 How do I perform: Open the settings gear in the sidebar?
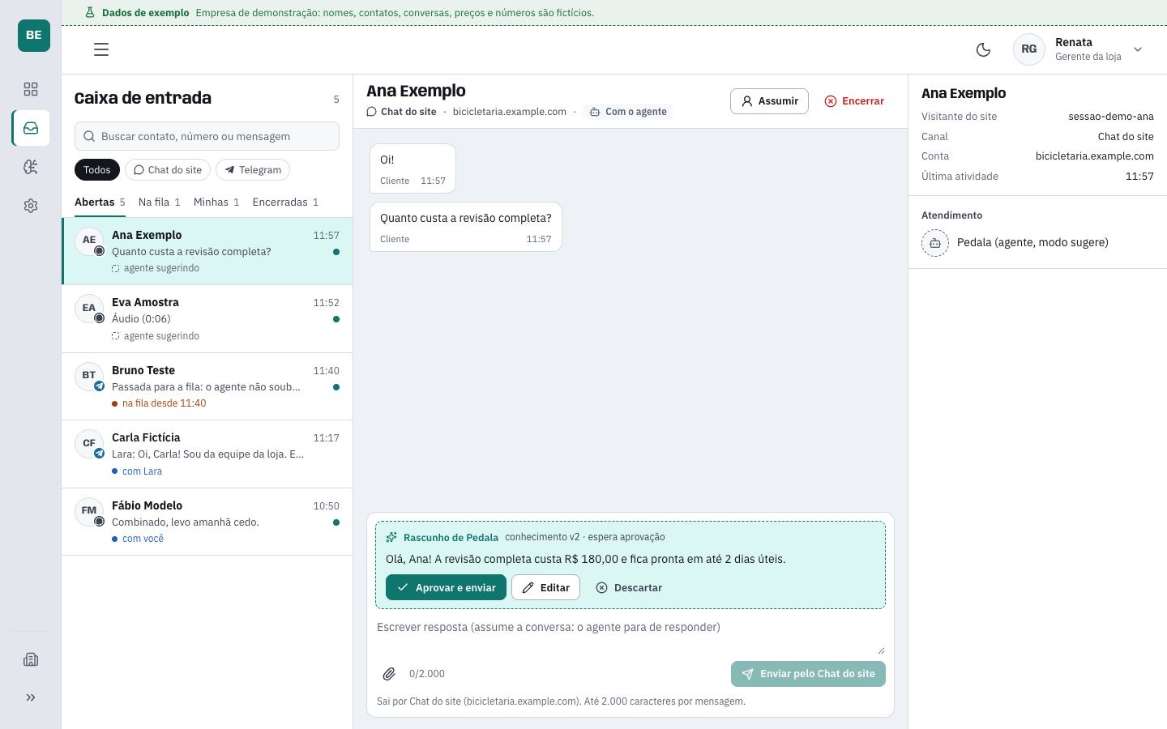[31, 206]
